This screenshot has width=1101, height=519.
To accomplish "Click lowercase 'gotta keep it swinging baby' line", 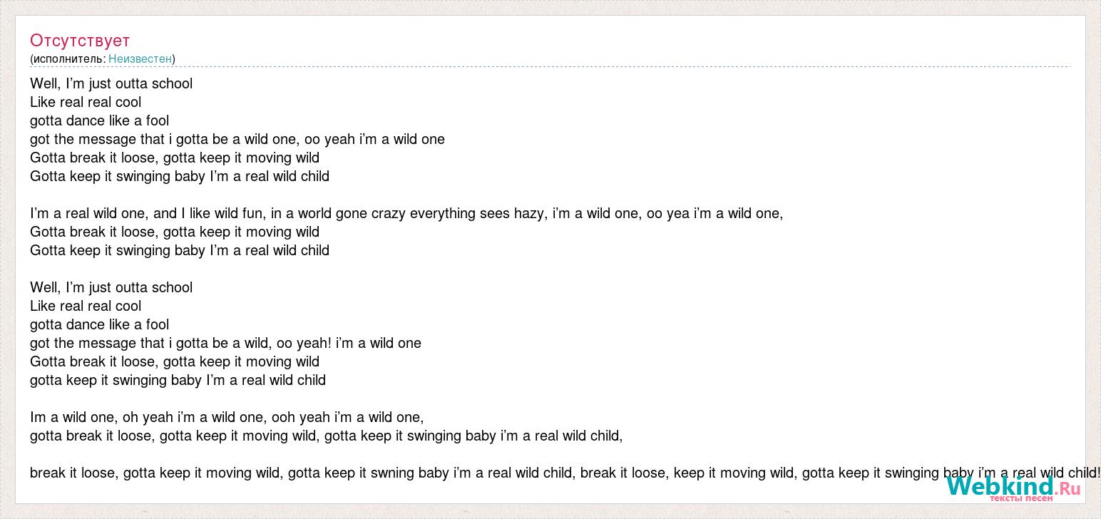I will tap(178, 380).
